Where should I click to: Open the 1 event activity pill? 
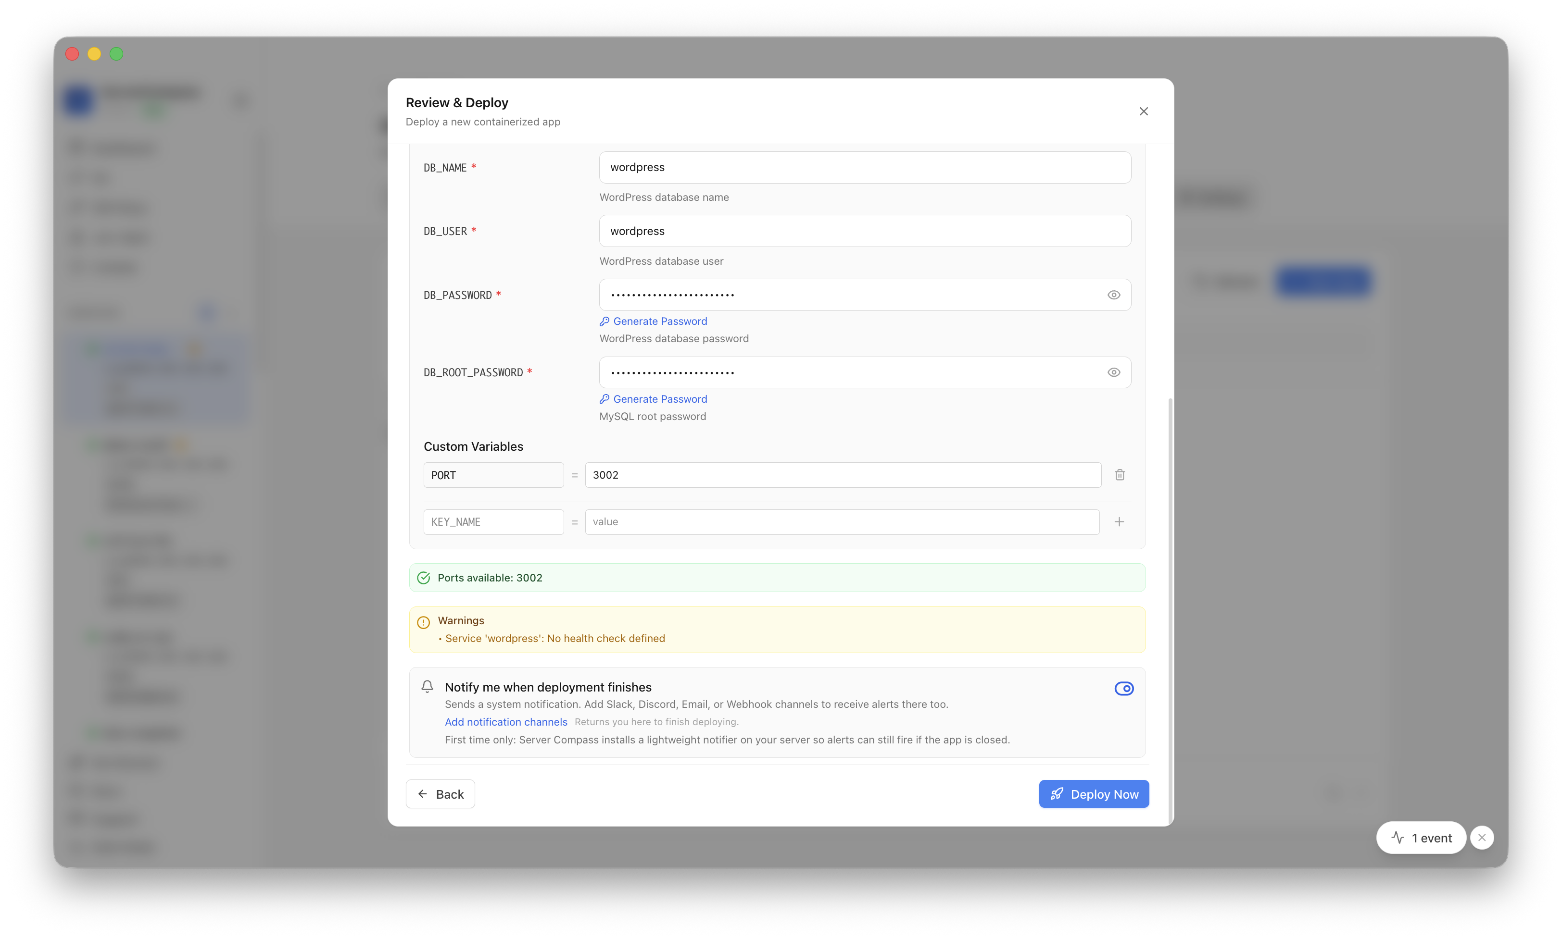click(x=1421, y=838)
